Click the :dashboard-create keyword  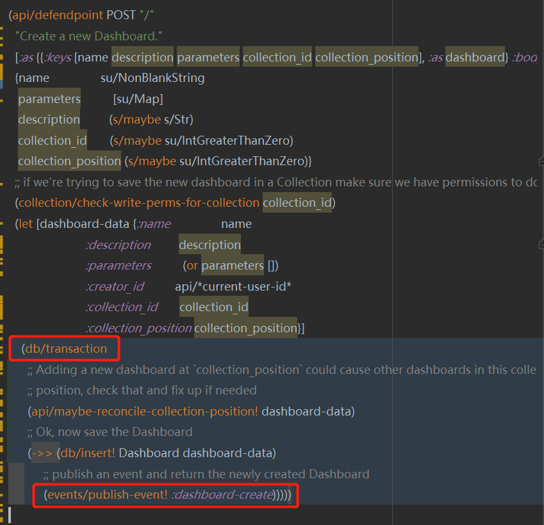[x=222, y=495]
